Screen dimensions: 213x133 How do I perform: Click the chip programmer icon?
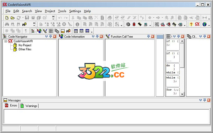point(140,24)
